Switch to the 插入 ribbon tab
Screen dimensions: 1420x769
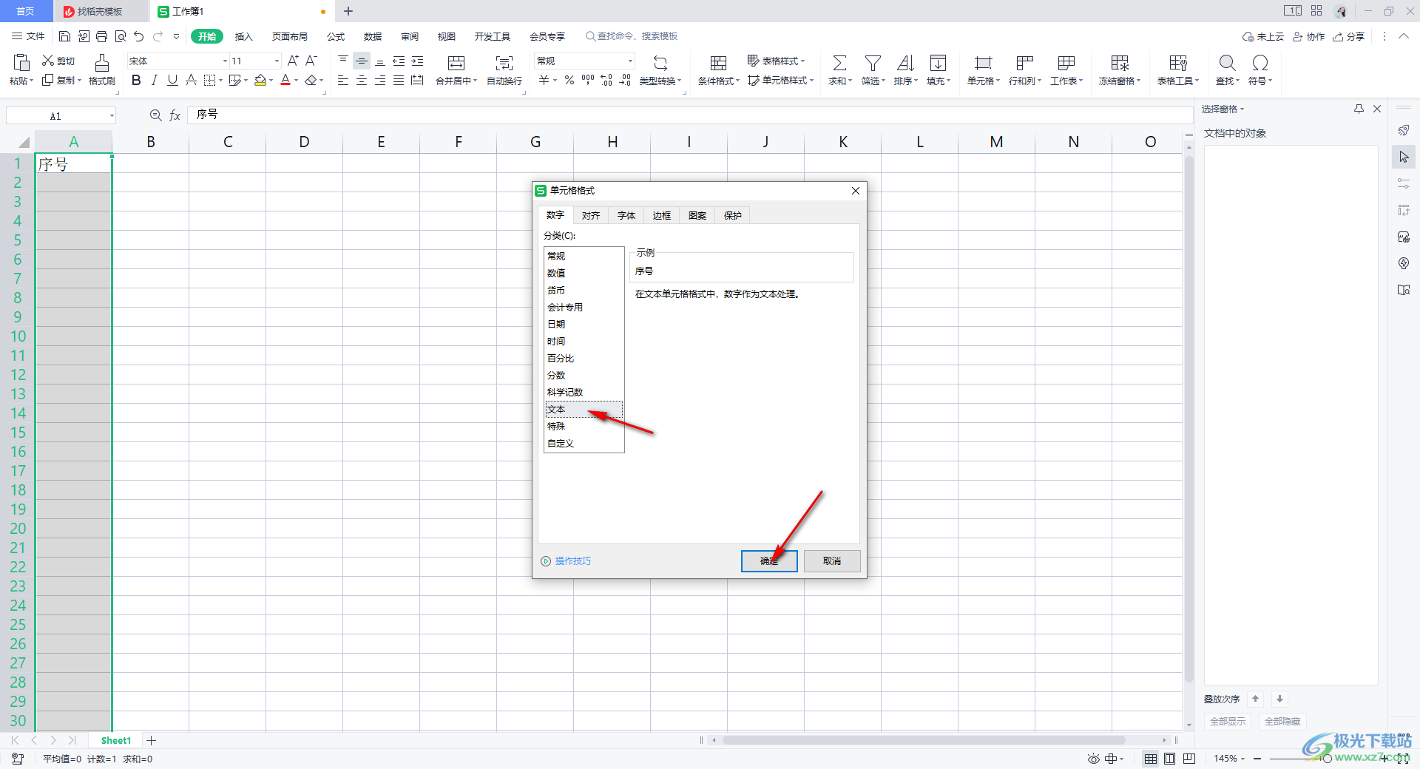click(x=244, y=36)
